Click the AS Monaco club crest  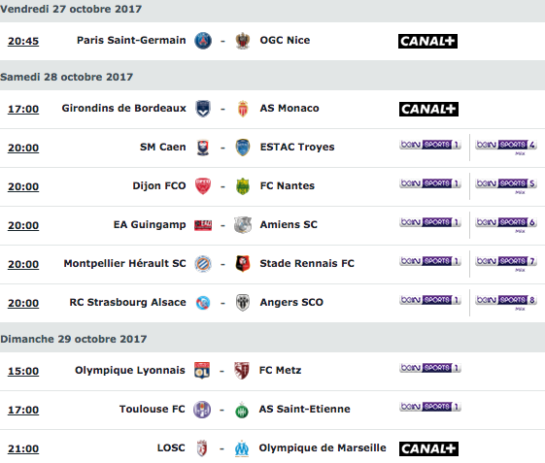(x=243, y=109)
